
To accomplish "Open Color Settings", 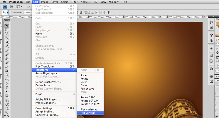I will pos(54,108).
